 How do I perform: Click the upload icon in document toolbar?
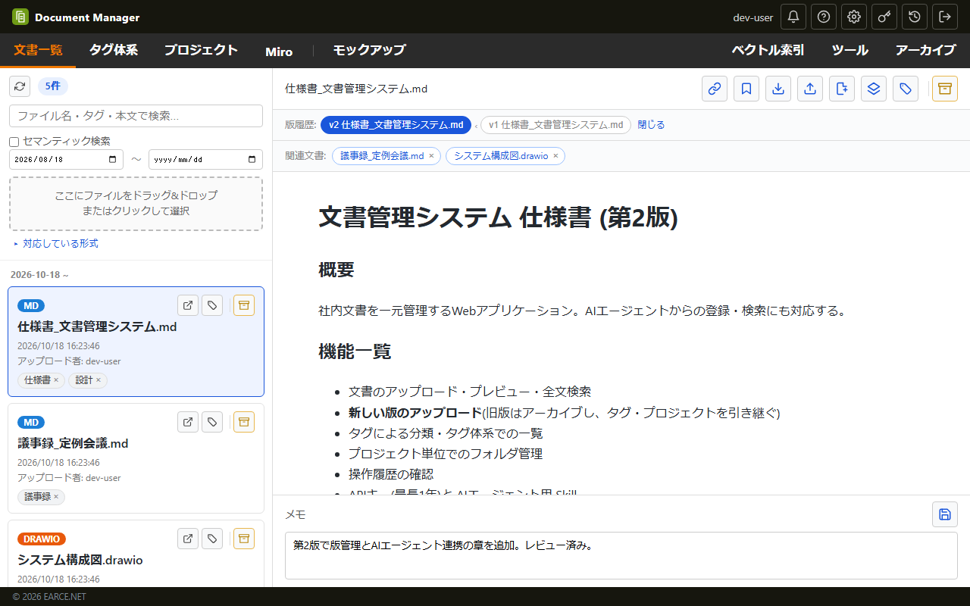click(810, 89)
